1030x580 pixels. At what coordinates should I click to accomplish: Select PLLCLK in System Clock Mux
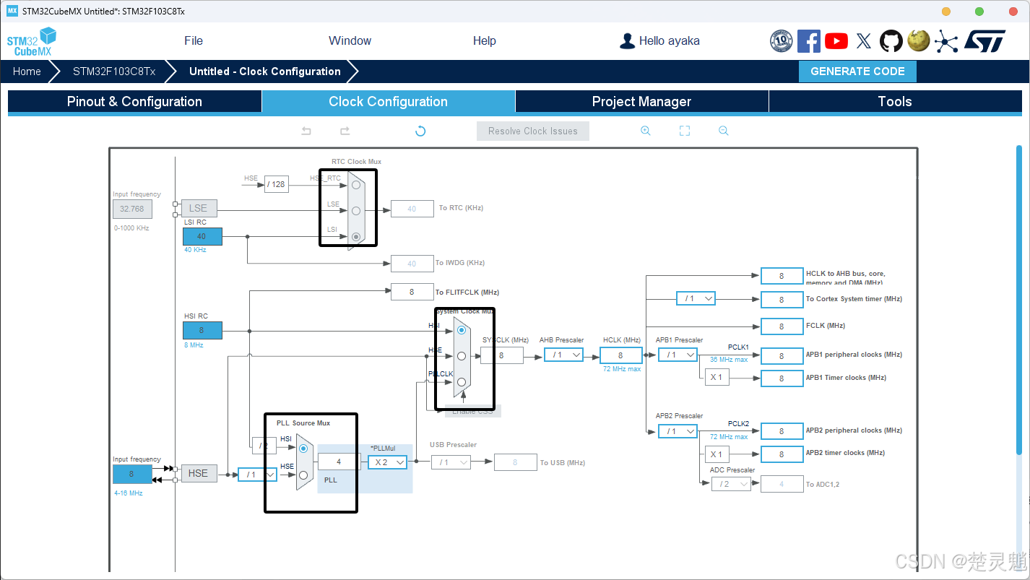coord(462,381)
